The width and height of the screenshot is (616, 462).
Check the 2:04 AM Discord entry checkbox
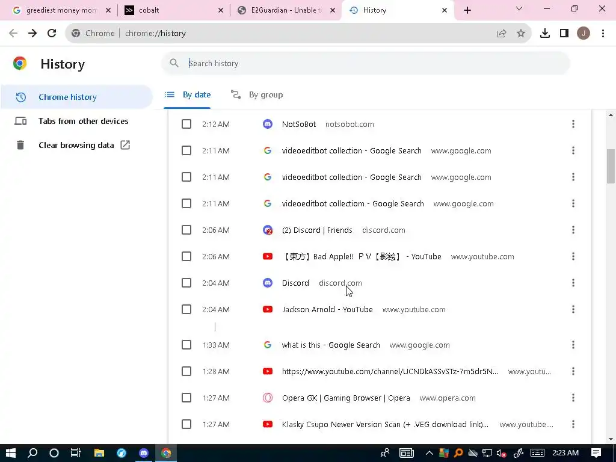[186, 283]
